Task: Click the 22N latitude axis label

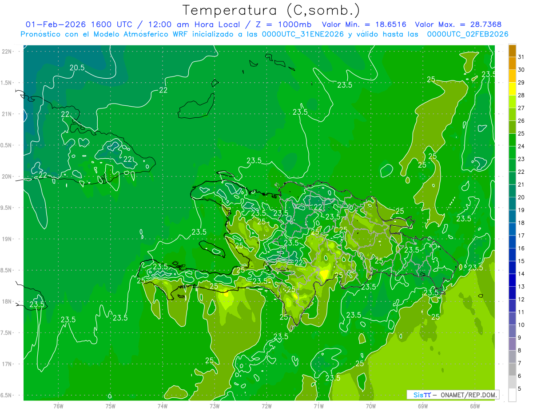Action: 6,52
